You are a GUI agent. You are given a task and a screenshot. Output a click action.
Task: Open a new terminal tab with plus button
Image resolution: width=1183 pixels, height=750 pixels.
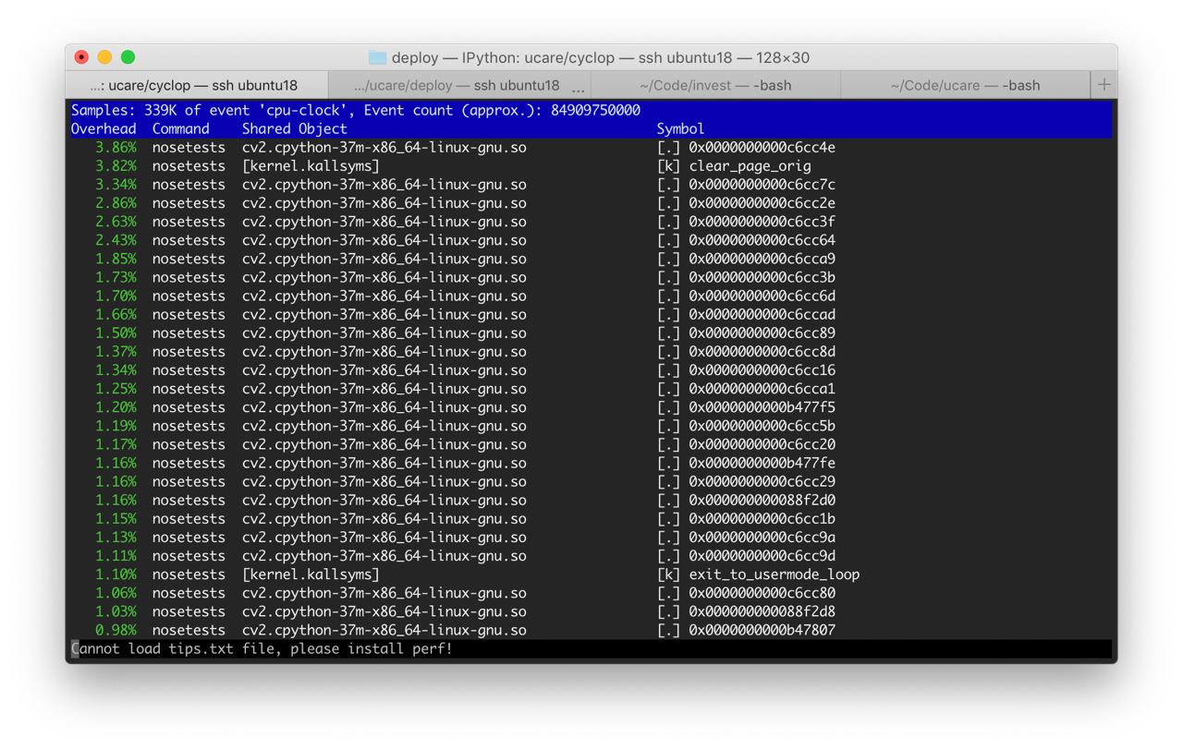[1104, 85]
